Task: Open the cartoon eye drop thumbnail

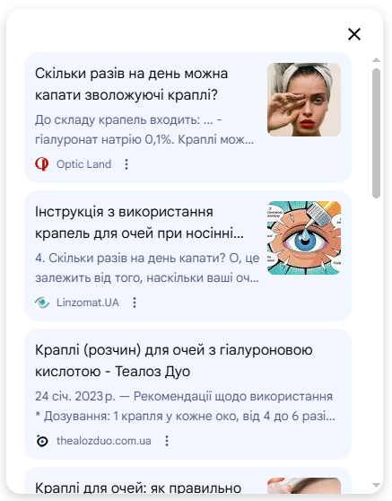Action: click(304, 238)
